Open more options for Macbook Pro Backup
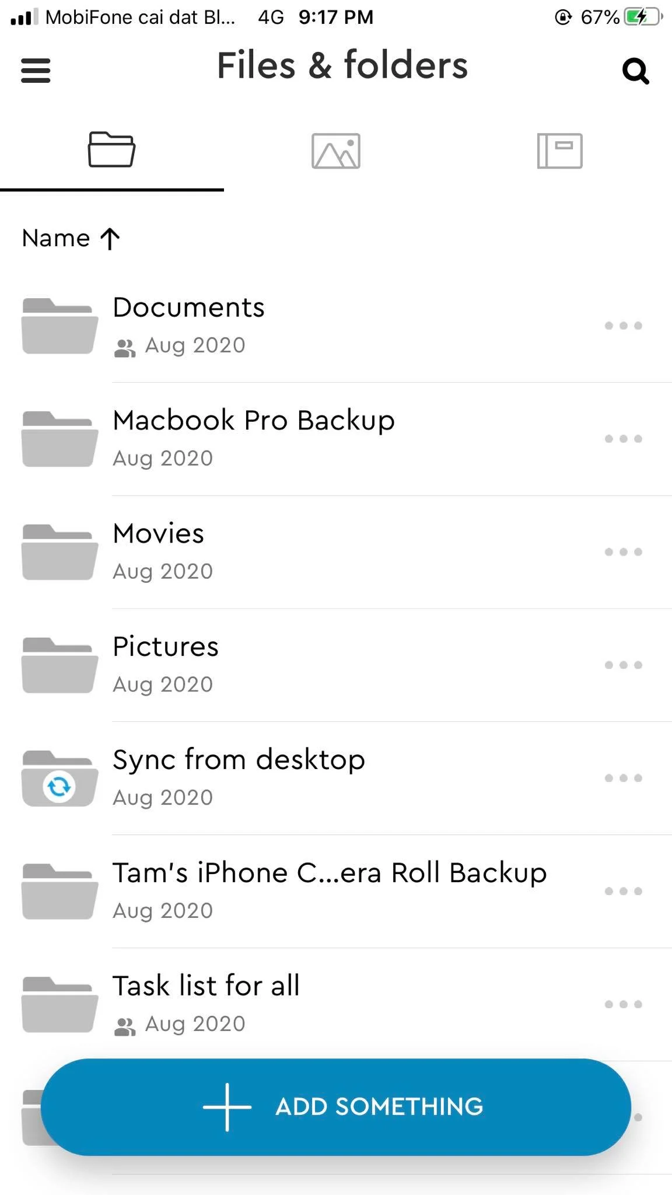 (623, 439)
